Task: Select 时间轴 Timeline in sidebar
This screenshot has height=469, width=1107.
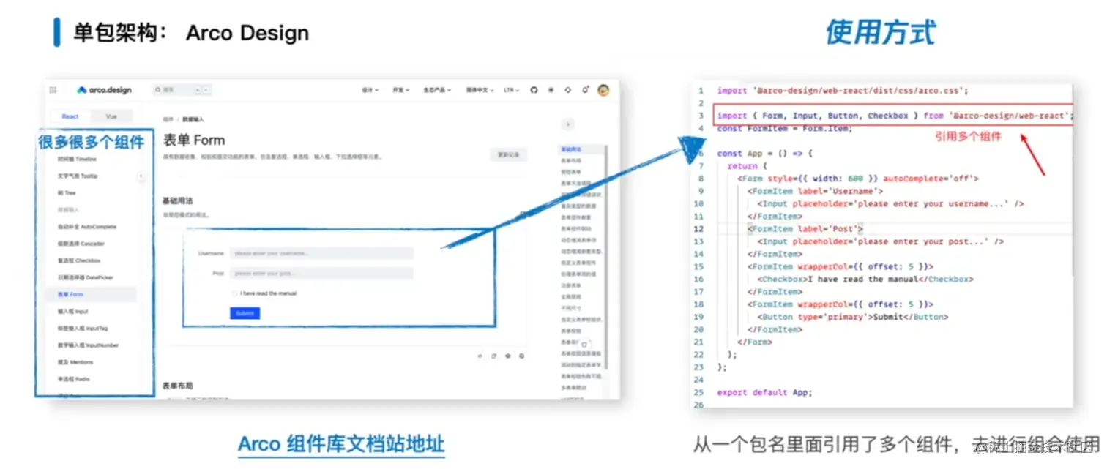Action: click(x=77, y=159)
